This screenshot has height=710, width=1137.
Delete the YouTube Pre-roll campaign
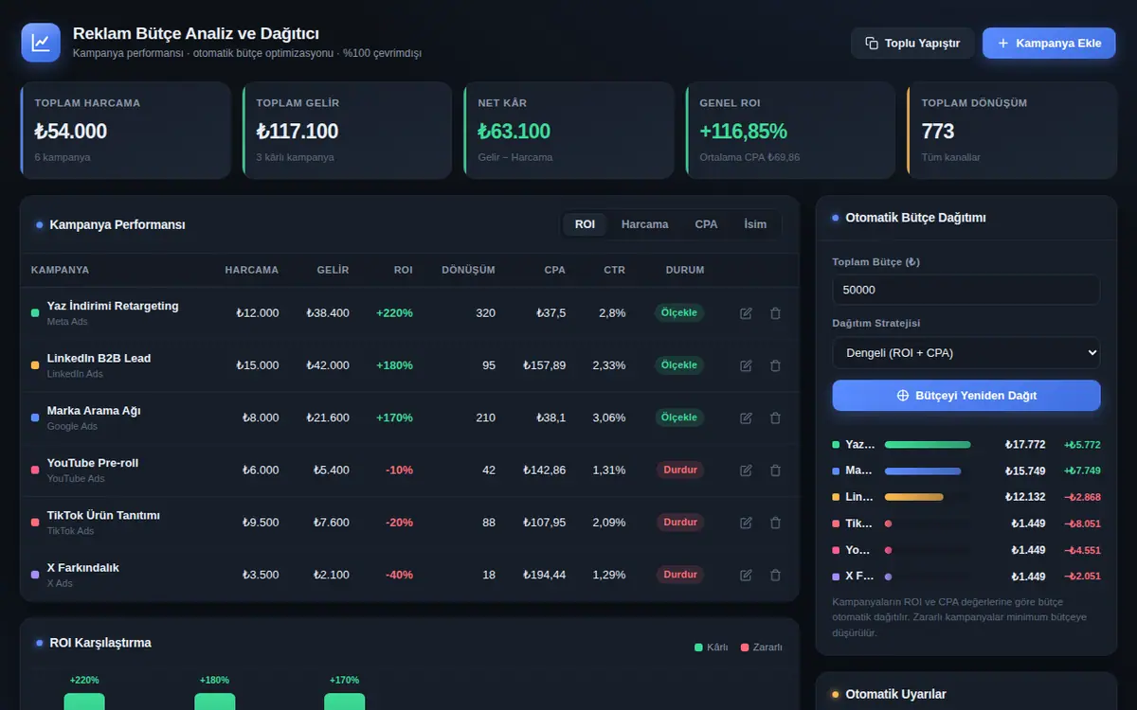[775, 470]
